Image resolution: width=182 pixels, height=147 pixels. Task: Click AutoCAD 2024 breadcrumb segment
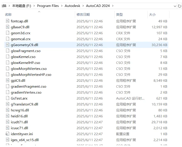pos(98,6)
